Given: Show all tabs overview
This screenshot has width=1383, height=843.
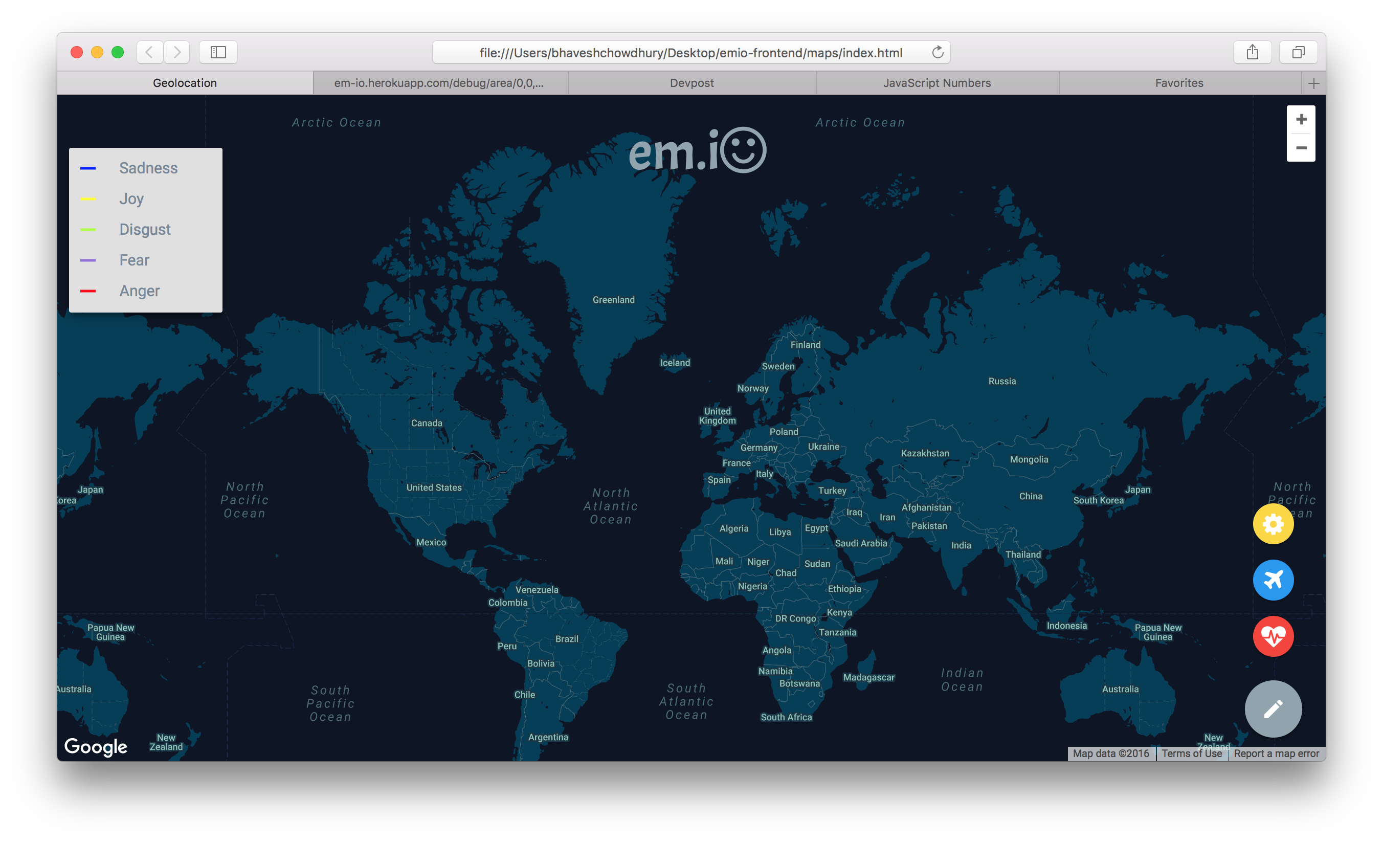Looking at the screenshot, I should pos(1298,52).
